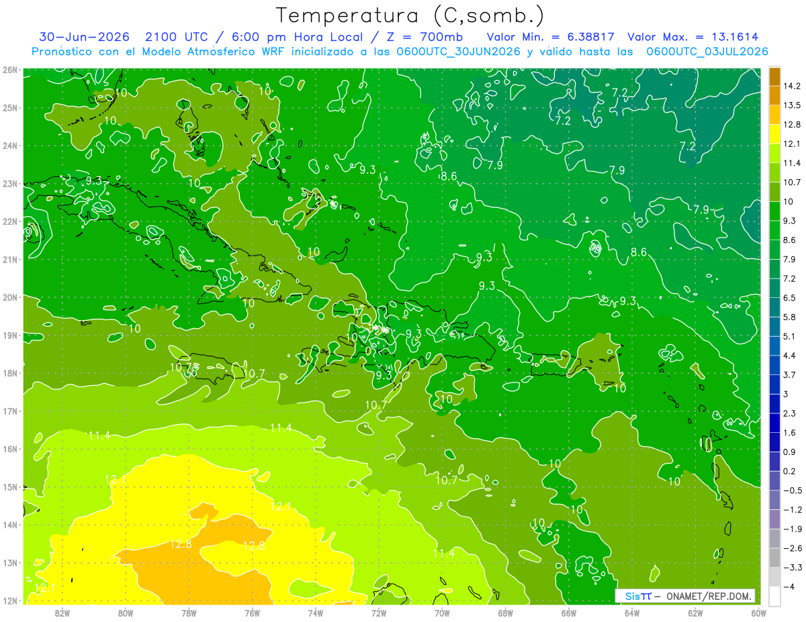806x622 pixels.
Task: Click the '62W' longitude axis label
Action: [695, 613]
